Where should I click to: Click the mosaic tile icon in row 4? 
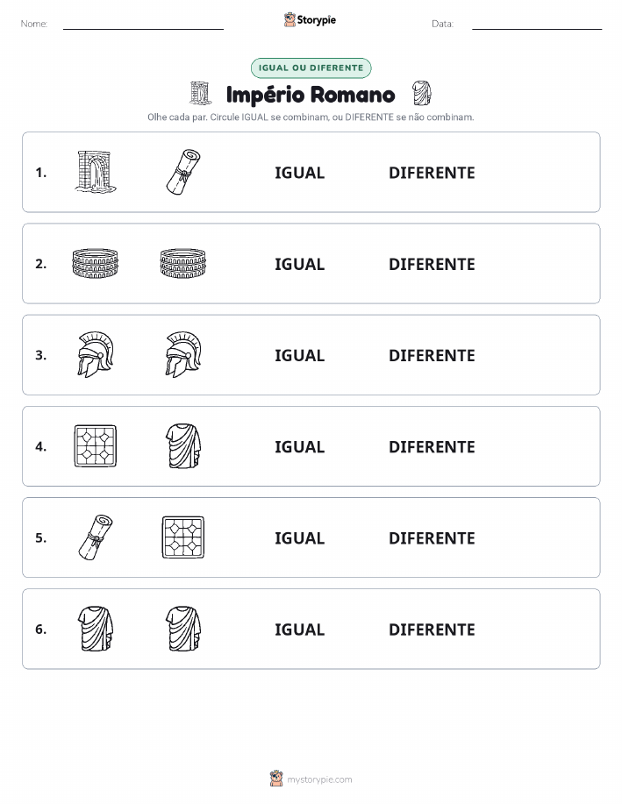pyautogui.click(x=96, y=446)
